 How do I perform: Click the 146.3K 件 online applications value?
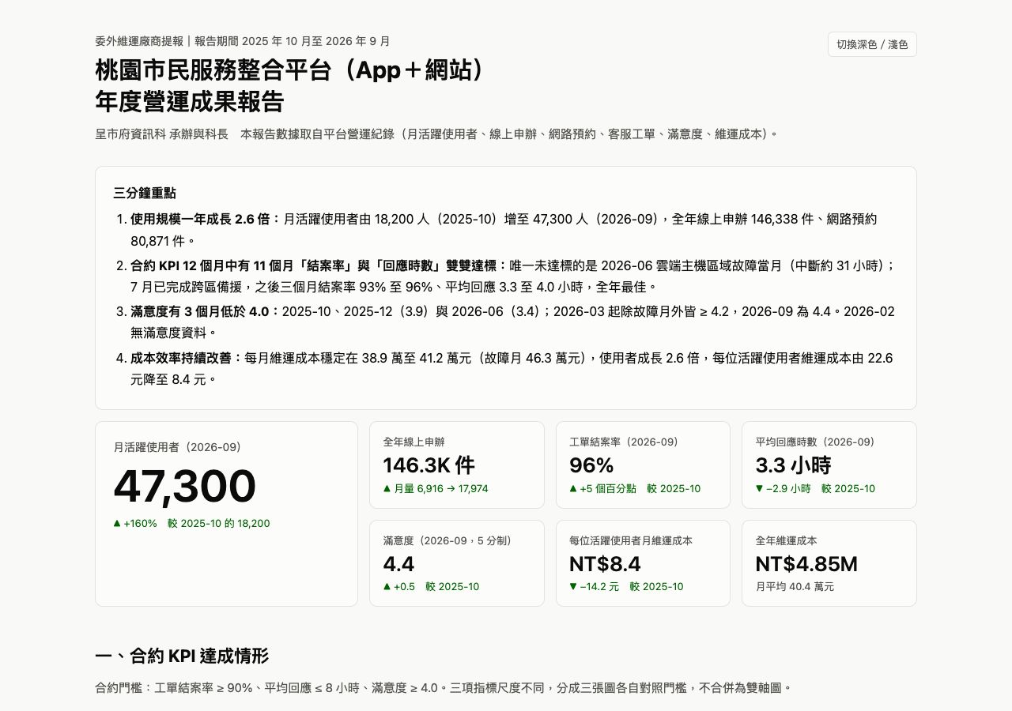(429, 465)
